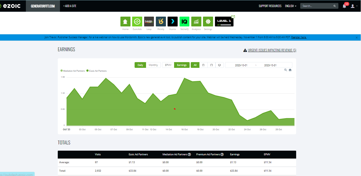Filter by tablet icon beside desktop icon

point(211,65)
